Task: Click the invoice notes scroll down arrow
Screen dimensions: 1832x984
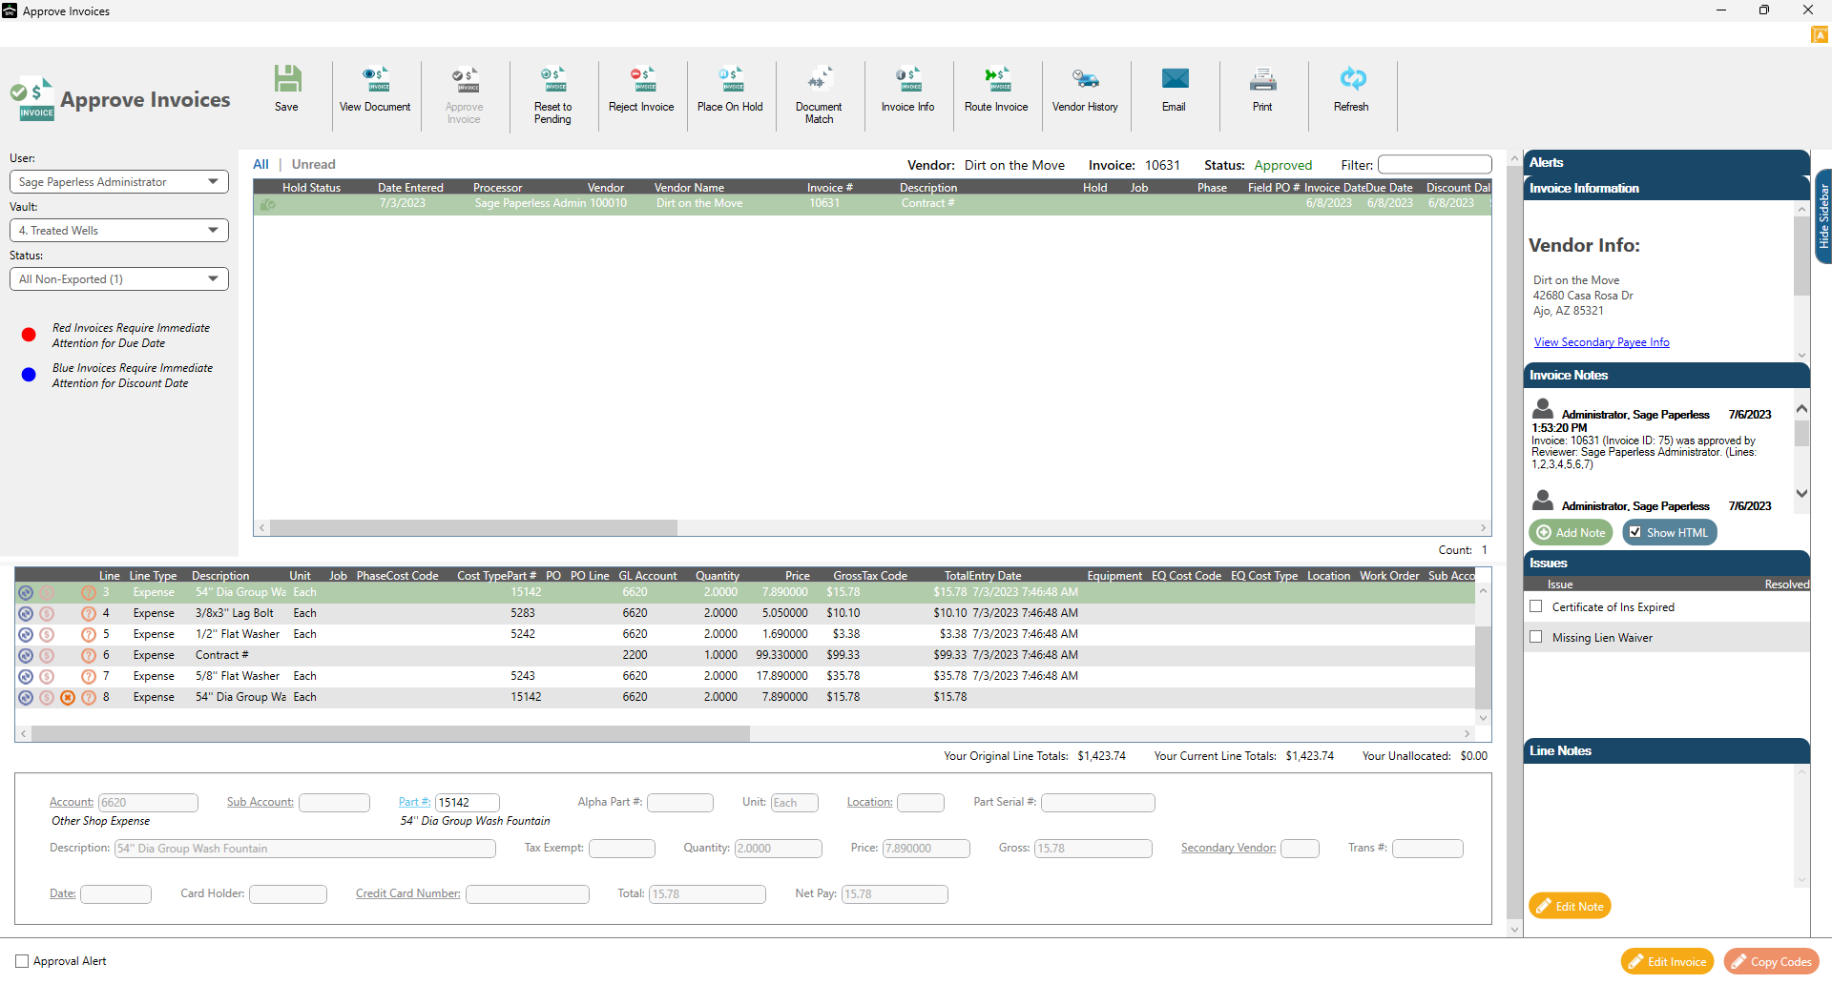Action: point(1801,494)
